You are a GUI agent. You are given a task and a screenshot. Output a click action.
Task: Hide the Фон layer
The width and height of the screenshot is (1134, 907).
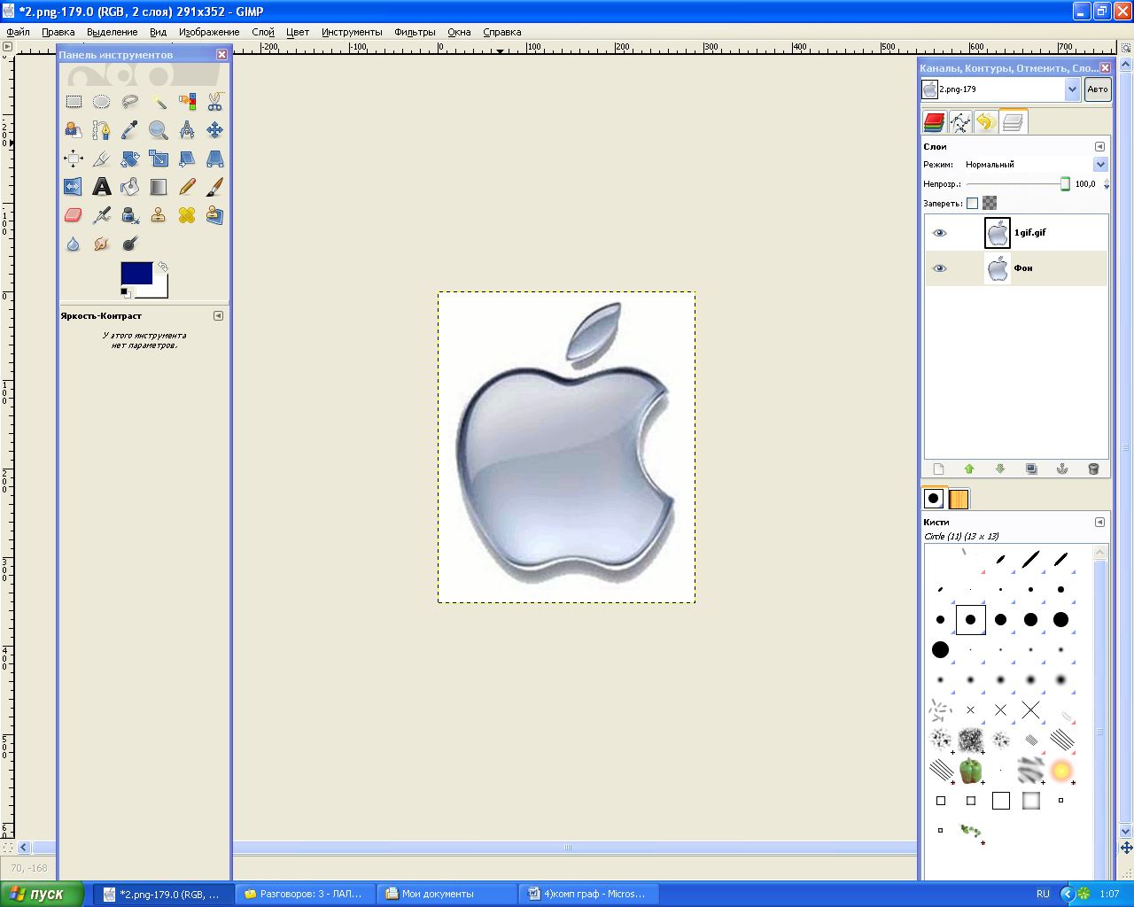tap(940, 268)
